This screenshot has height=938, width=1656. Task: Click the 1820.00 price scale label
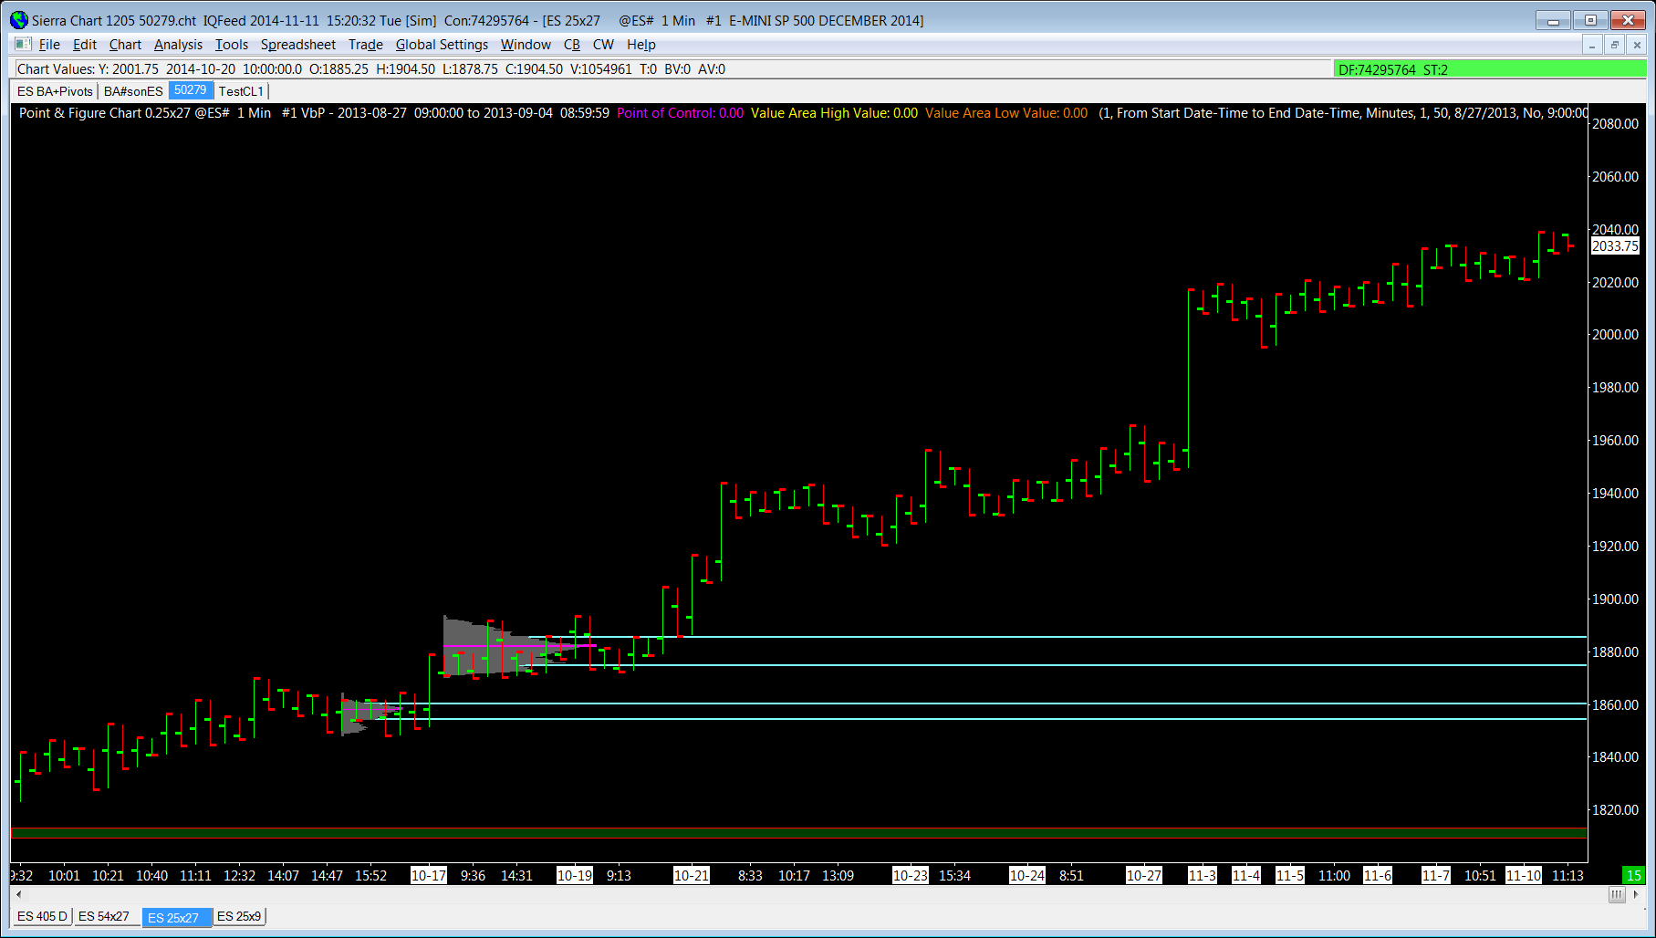(1615, 810)
